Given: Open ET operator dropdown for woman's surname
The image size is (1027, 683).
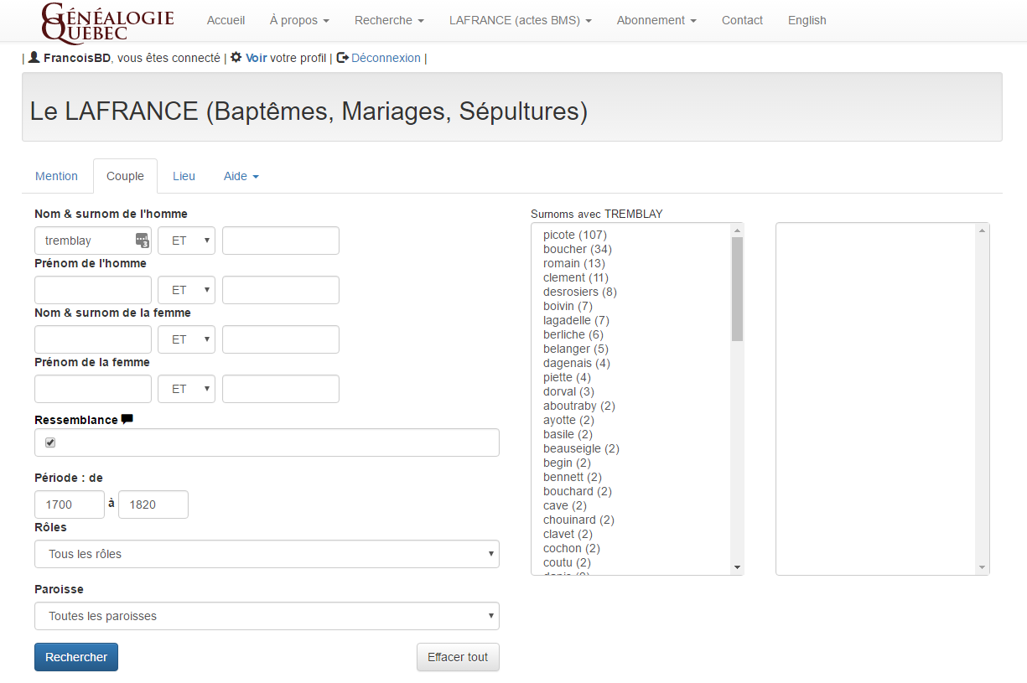Looking at the screenshot, I should (186, 339).
